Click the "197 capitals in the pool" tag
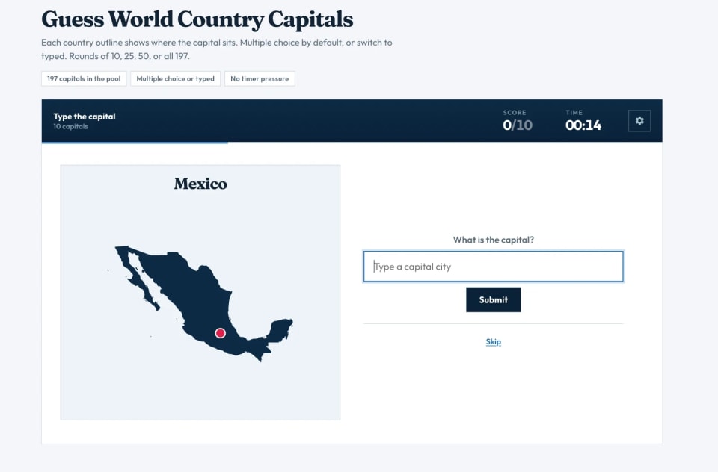Image resolution: width=718 pixels, height=472 pixels. (84, 78)
